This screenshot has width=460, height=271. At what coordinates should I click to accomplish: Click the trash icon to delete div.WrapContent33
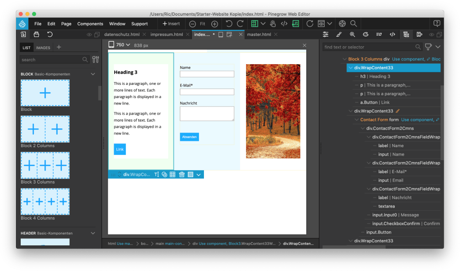[x=182, y=174]
